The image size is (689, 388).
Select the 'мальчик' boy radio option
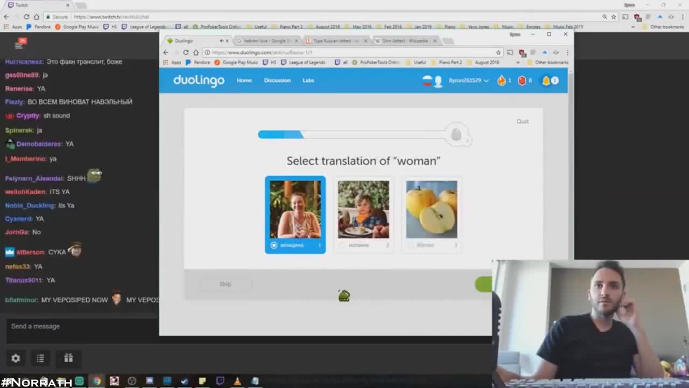342,245
